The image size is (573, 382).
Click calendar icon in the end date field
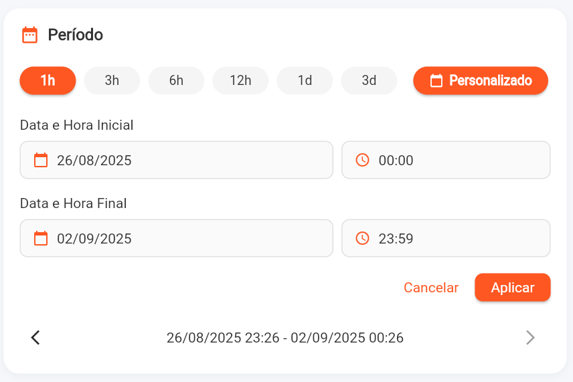pos(41,238)
